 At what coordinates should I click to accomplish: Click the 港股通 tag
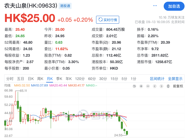click(x=65, y=6)
